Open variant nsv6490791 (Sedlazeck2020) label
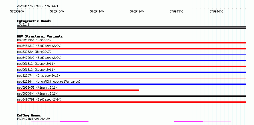 tap(39, 99)
